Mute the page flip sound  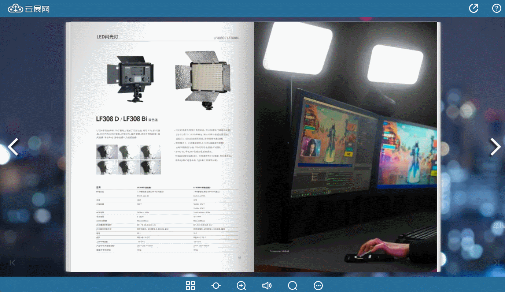click(x=267, y=285)
